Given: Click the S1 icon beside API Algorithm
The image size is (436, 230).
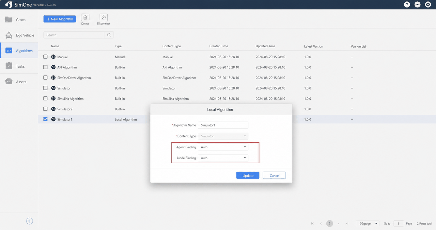Looking at the screenshot, I should point(53,67).
